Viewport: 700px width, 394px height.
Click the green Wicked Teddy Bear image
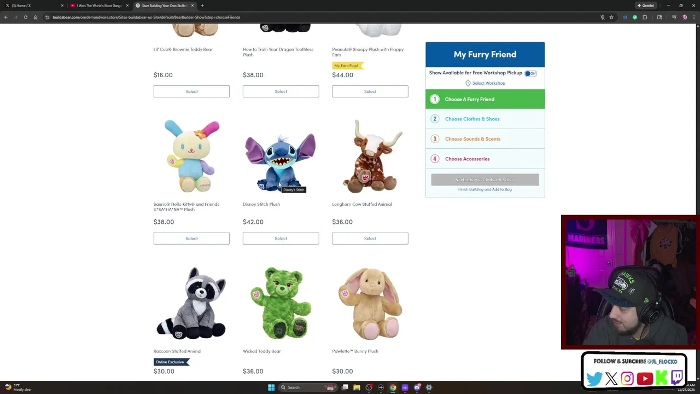pos(281,304)
